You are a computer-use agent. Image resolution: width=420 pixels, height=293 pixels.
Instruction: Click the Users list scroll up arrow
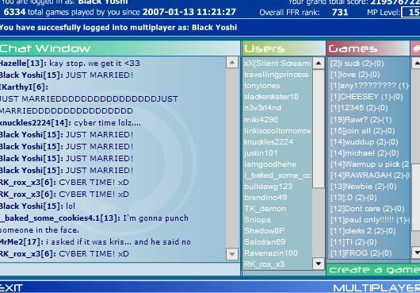pyautogui.click(x=319, y=64)
